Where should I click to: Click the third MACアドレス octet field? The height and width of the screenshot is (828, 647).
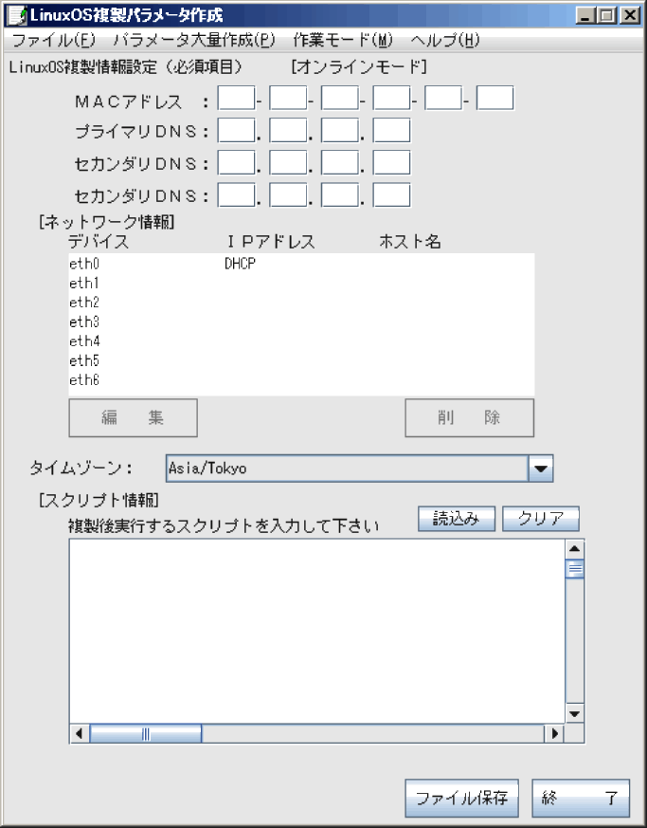339,99
